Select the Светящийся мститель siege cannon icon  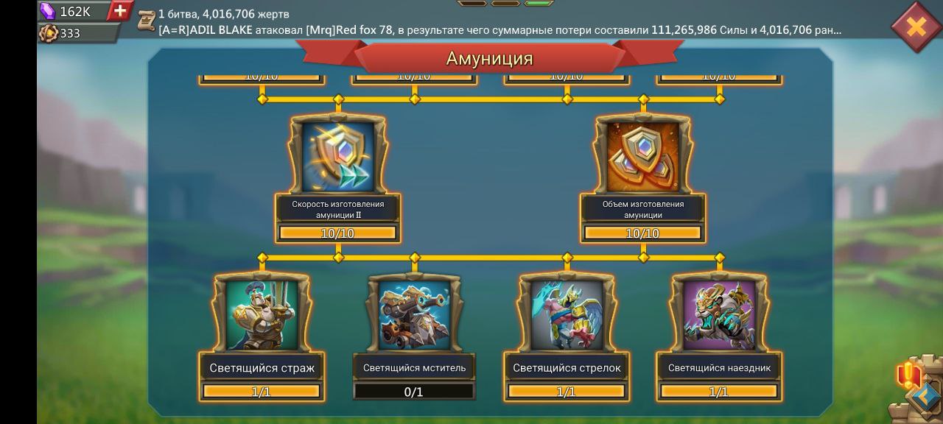[x=414, y=314]
